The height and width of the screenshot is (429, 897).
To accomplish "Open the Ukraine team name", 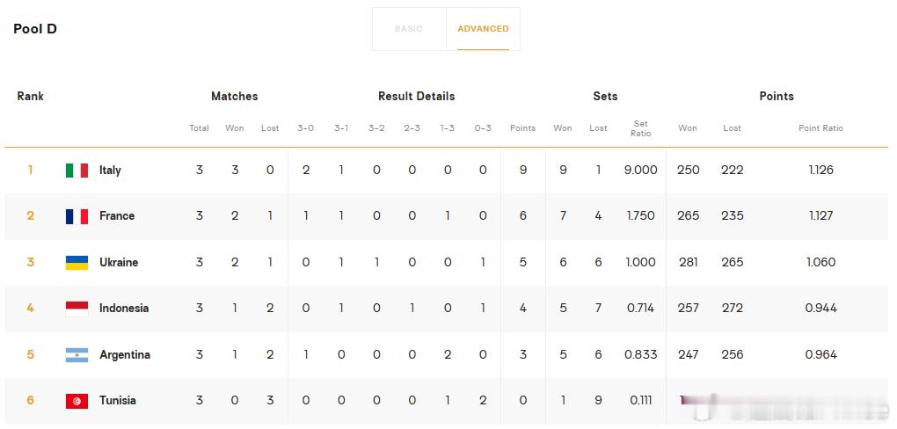I will (x=119, y=262).
